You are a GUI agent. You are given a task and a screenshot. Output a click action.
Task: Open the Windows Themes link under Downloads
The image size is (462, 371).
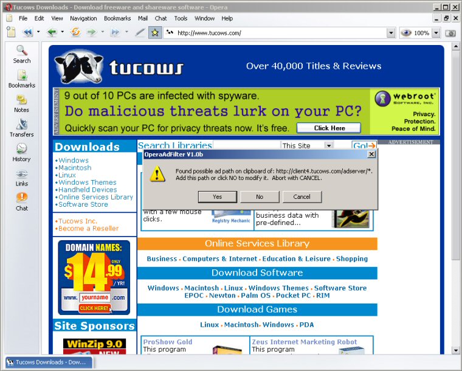coord(88,182)
